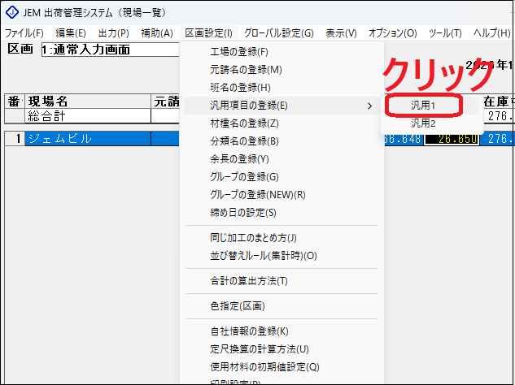The image size is (515, 385).
Task: Select 汎用1 in the submenu
Action: coord(423,106)
